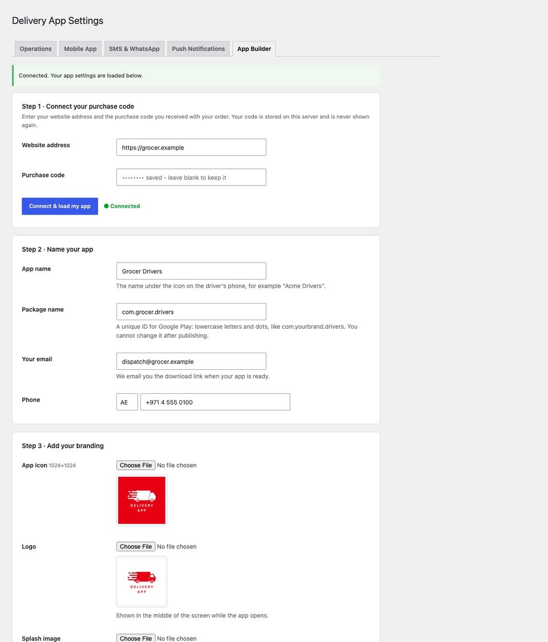This screenshot has height=642, width=548.
Task: Click the Step 2 · Name your app heading
Action: click(x=57, y=249)
